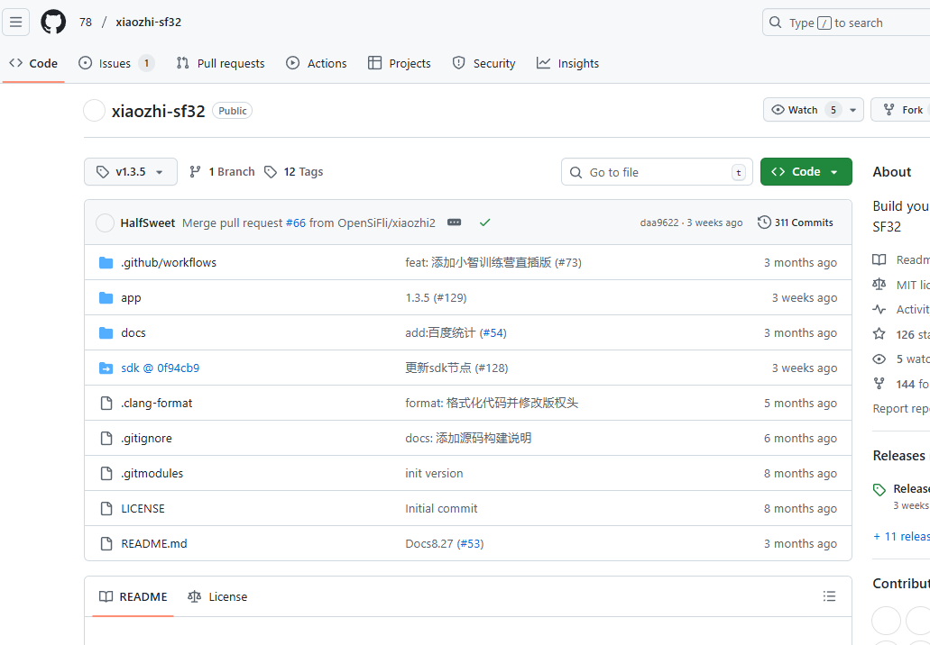Open 311 Commits history
This screenshot has width=930, height=645.
point(796,223)
